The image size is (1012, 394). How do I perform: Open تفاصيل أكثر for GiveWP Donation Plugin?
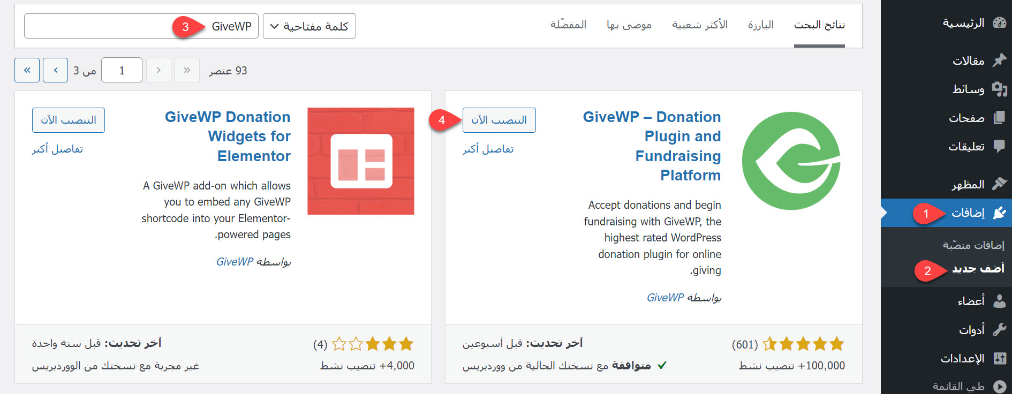coord(488,149)
